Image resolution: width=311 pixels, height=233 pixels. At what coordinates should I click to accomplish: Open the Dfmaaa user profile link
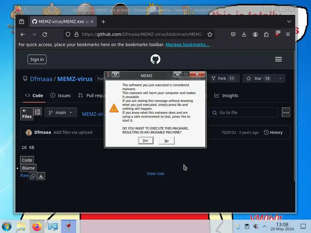coord(41,79)
